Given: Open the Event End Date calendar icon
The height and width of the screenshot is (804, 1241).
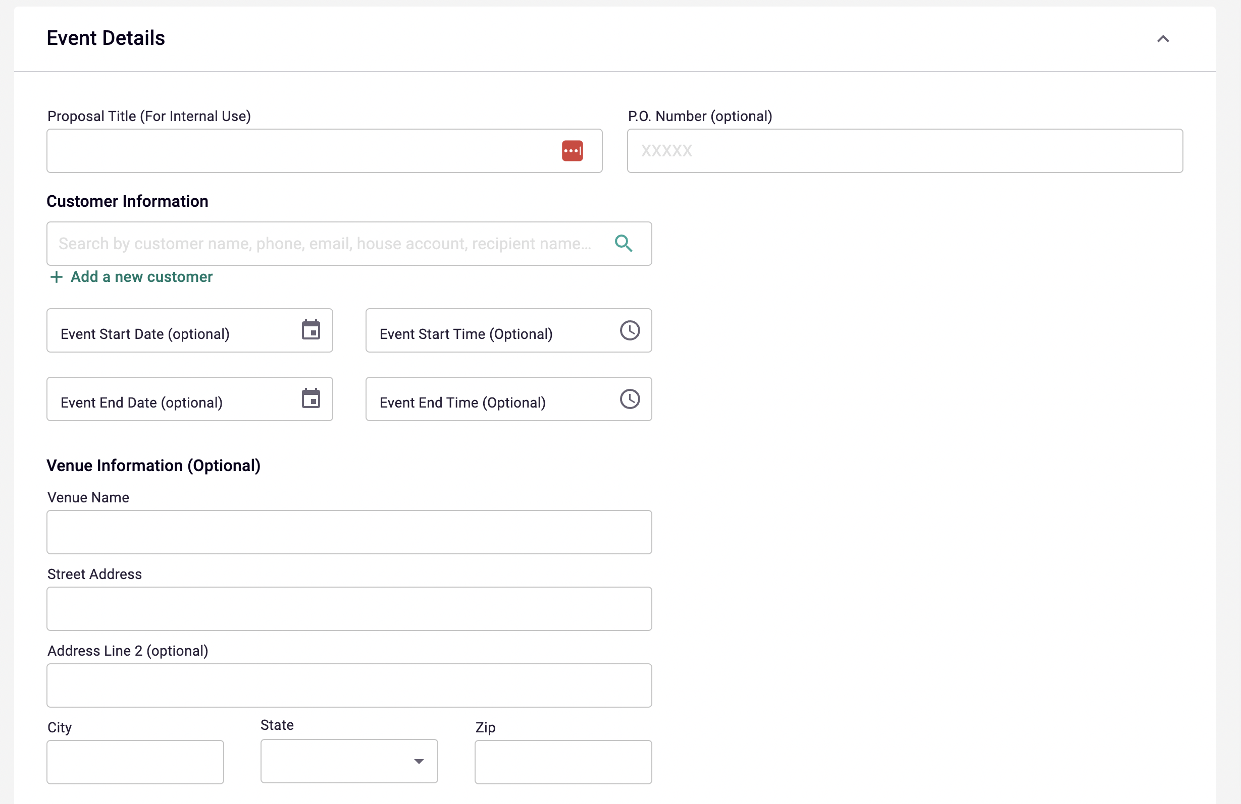Looking at the screenshot, I should click(311, 398).
